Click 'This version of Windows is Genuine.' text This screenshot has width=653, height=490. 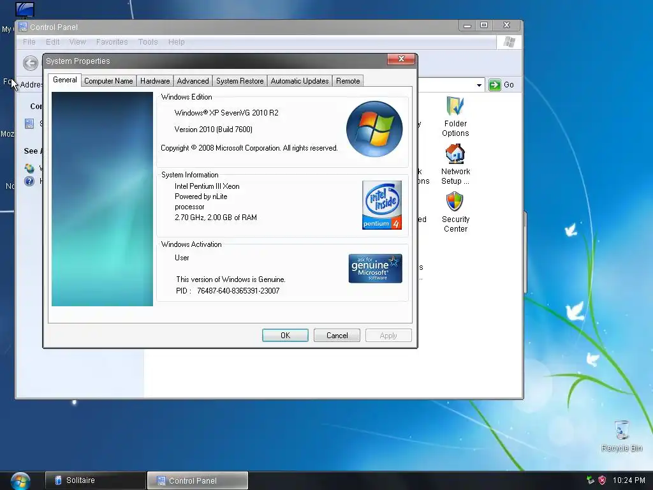point(231,279)
